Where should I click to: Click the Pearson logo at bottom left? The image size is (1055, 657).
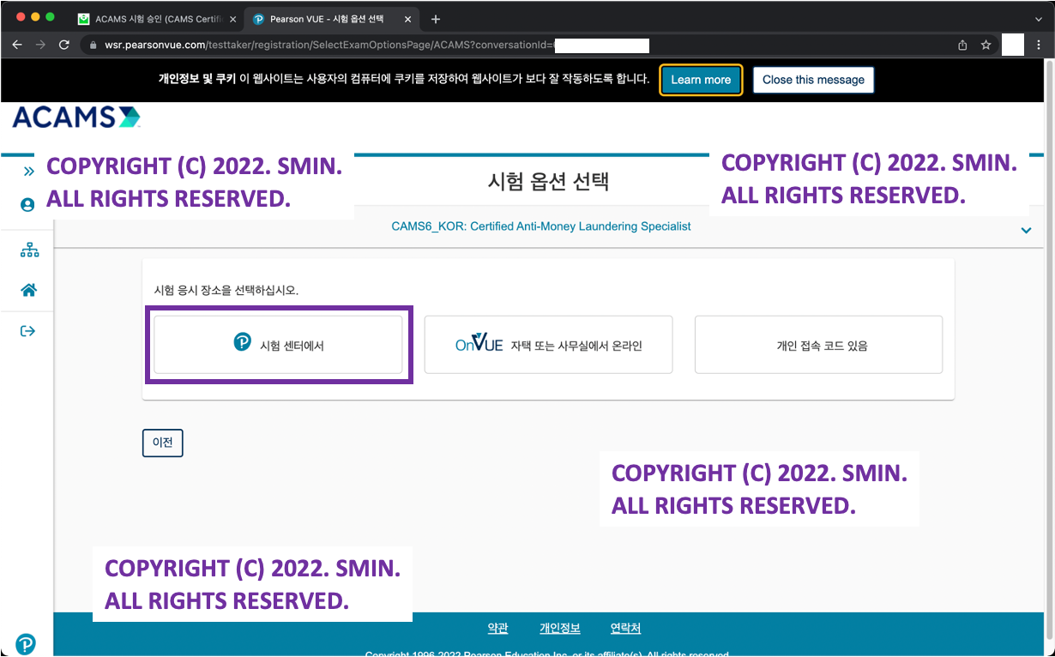[27, 643]
